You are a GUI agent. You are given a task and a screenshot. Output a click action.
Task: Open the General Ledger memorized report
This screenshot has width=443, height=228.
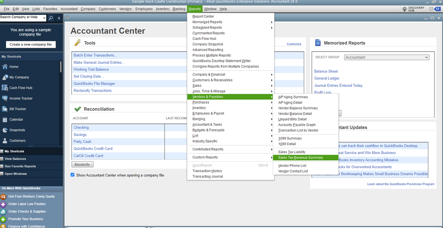[x=327, y=78]
